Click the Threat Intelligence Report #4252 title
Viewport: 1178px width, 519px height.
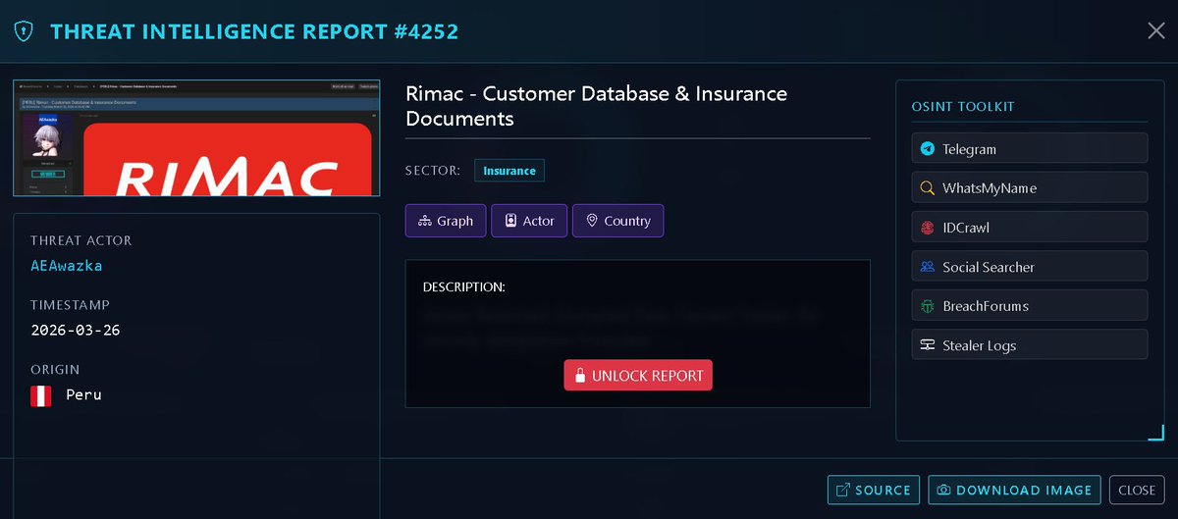(254, 32)
